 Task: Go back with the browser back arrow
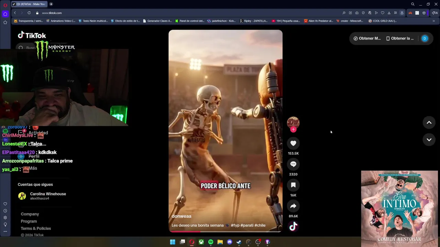(x=15, y=13)
